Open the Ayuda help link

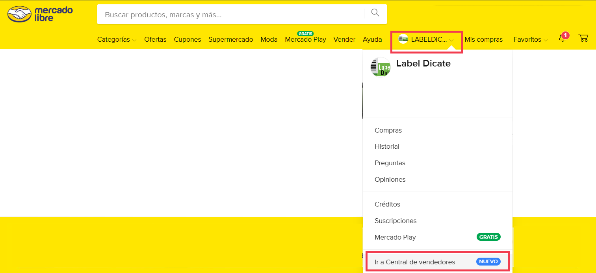[372, 39]
